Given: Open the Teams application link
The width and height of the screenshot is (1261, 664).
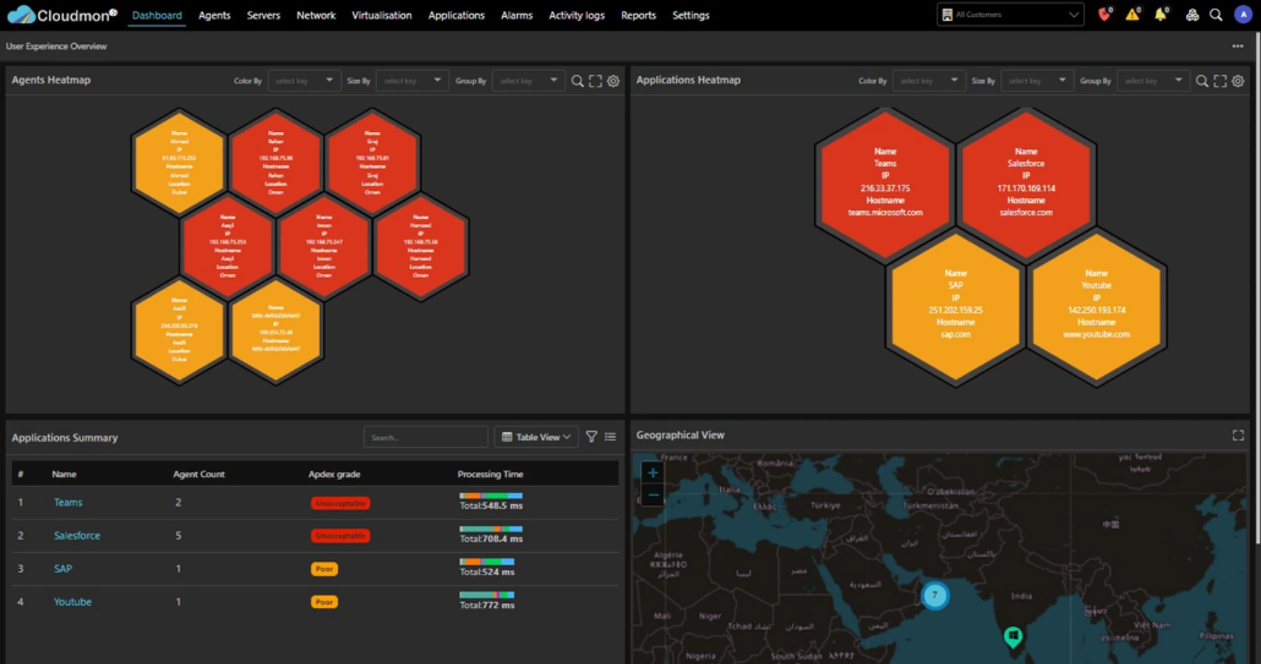Looking at the screenshot, I should coord(68,503).
